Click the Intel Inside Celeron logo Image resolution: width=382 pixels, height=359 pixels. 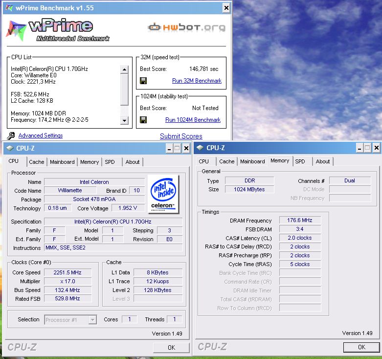pos(163,194)
